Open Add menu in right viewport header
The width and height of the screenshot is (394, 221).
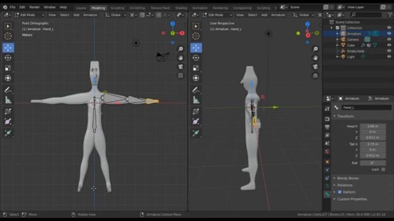pyautogui.click(x=264, y=15)
